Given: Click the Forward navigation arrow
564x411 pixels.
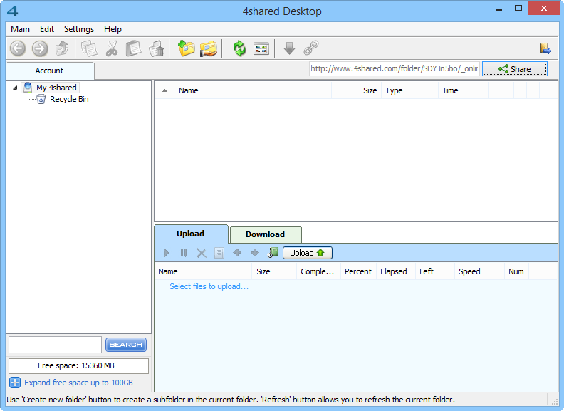Looking at the screenshot, I should [x=40, y=48].
